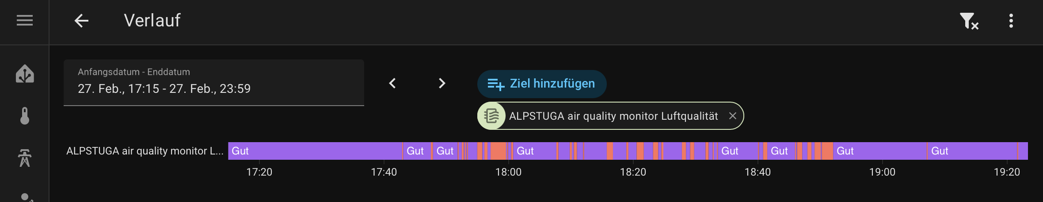Open the house icon in the sidebar

pyautogui.click(x=25, y=74)
